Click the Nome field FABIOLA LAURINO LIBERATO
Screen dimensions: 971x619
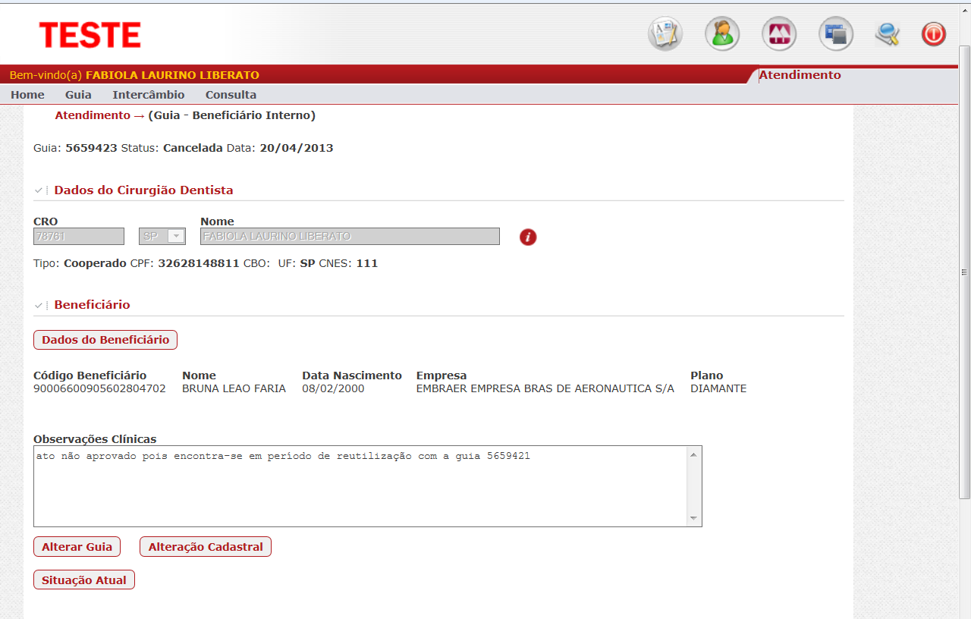350,237
